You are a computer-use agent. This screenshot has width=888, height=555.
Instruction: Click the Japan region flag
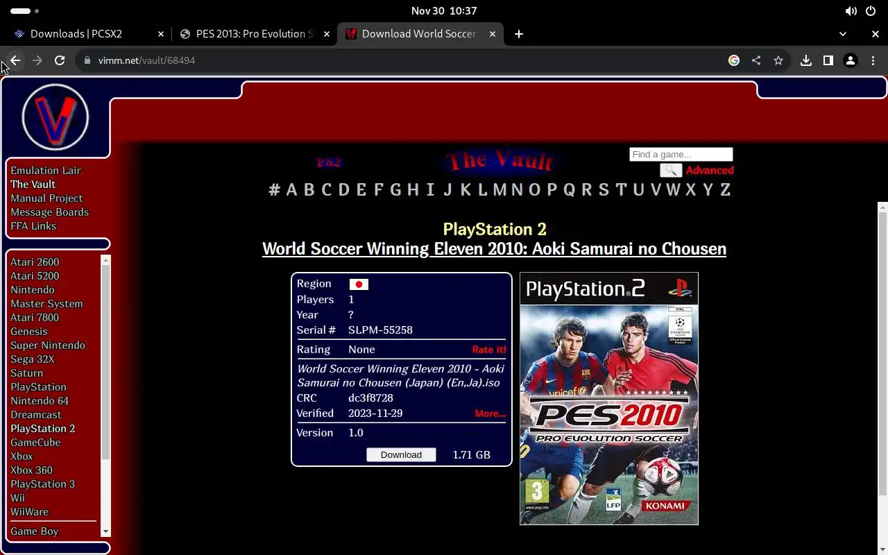click(359, 284)
